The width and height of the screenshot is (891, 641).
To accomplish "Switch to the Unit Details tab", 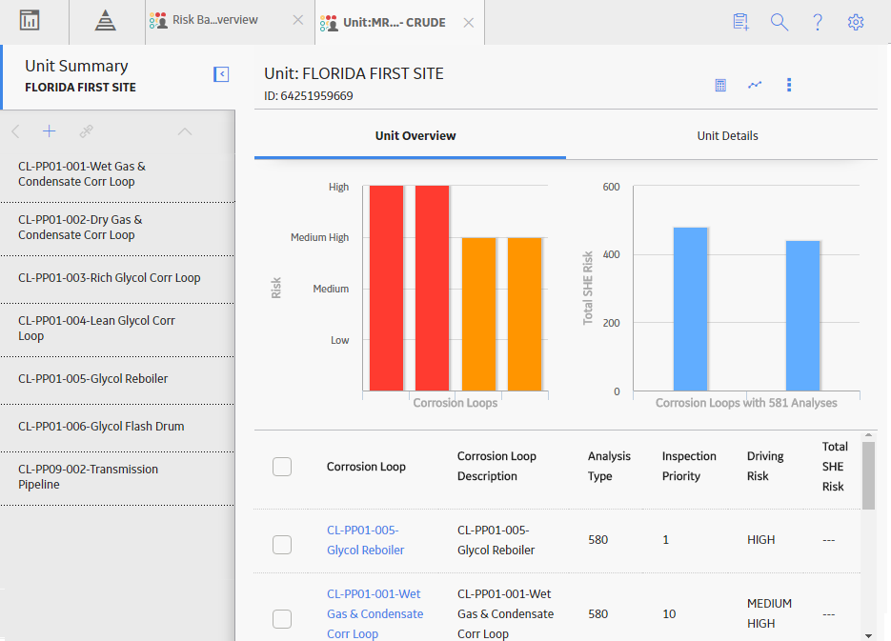I will [727, 135].
